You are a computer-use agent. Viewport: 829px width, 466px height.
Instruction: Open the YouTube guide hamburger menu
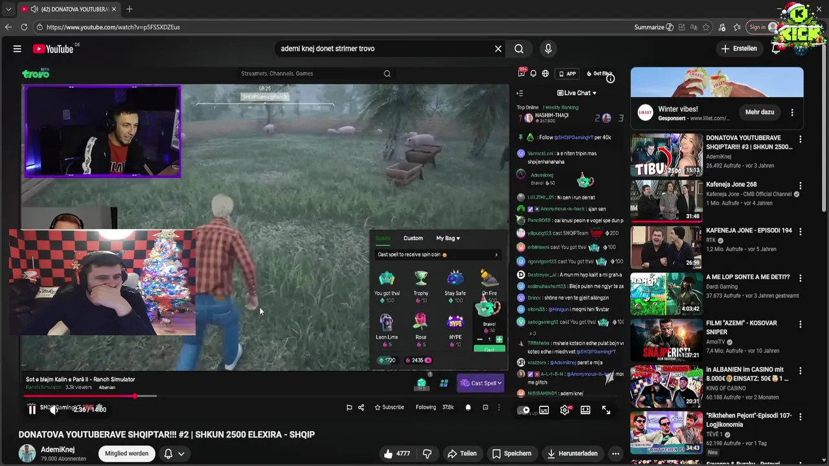pos(17,49)
